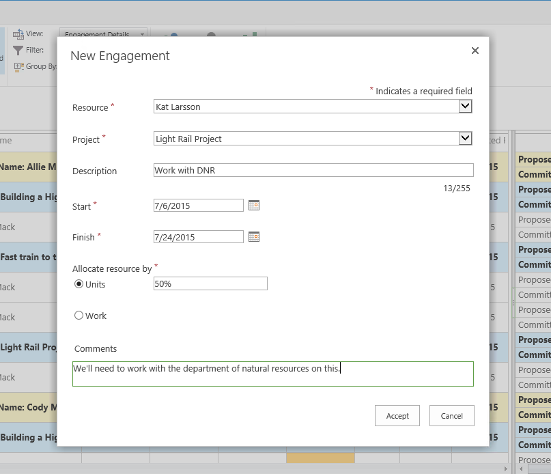Image resolution: width=551 pixels, height=474 pixels.
Task: Focus the Start date input field
Action: coord(199,205)
